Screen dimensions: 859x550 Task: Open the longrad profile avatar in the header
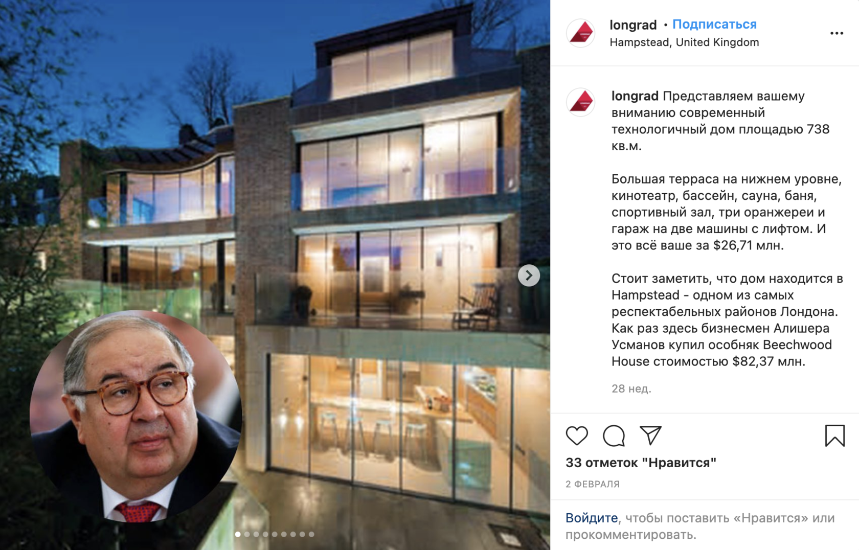click(x=581, y=33)
